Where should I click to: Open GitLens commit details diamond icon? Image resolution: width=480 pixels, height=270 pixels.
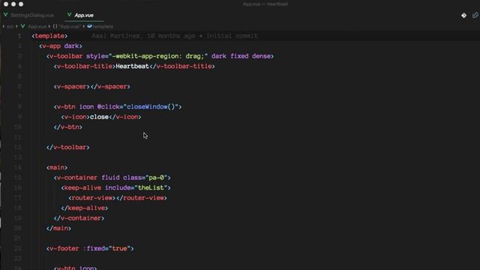[x=463, y=15]
